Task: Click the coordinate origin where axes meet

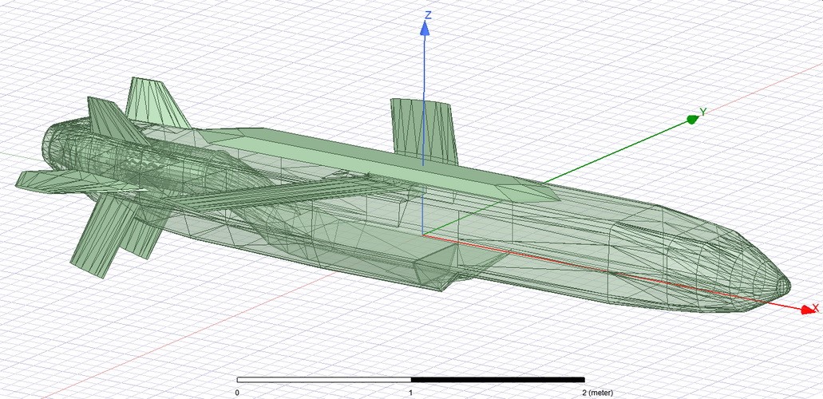Action: coord(423,235)
